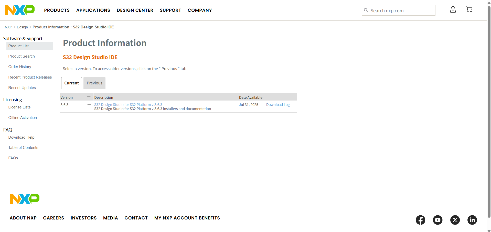Viewport: 491px width, 232px height.
Task: Open the DESIGN CENTER menu
Action: (135, 10)
